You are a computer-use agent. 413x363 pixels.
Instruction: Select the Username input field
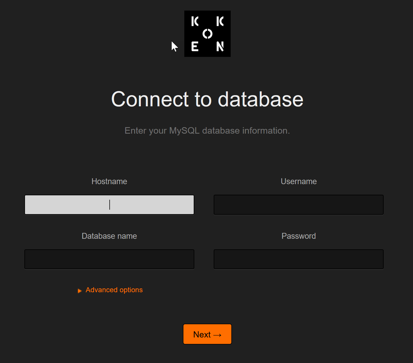coord(299,205)
